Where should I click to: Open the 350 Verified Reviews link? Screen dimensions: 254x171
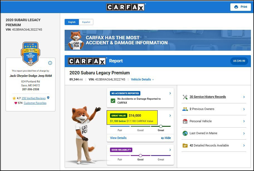point(33,98)
